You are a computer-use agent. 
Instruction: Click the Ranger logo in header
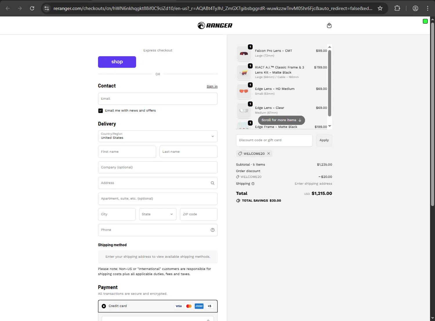[215, 26]
